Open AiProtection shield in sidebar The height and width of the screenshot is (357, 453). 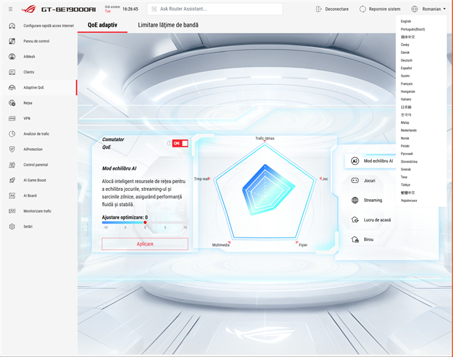pyautogui.click(x=34, y=149)
